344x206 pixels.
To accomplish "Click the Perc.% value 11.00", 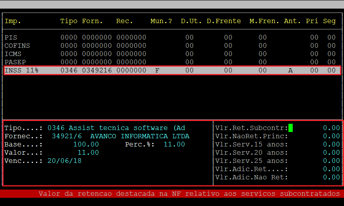I will coord(174,145).
